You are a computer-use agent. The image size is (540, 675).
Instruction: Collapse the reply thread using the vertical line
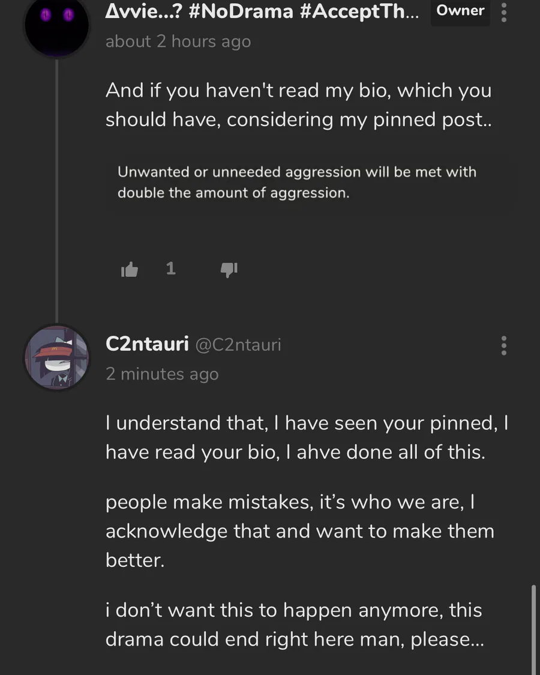(x=56, y=186)
